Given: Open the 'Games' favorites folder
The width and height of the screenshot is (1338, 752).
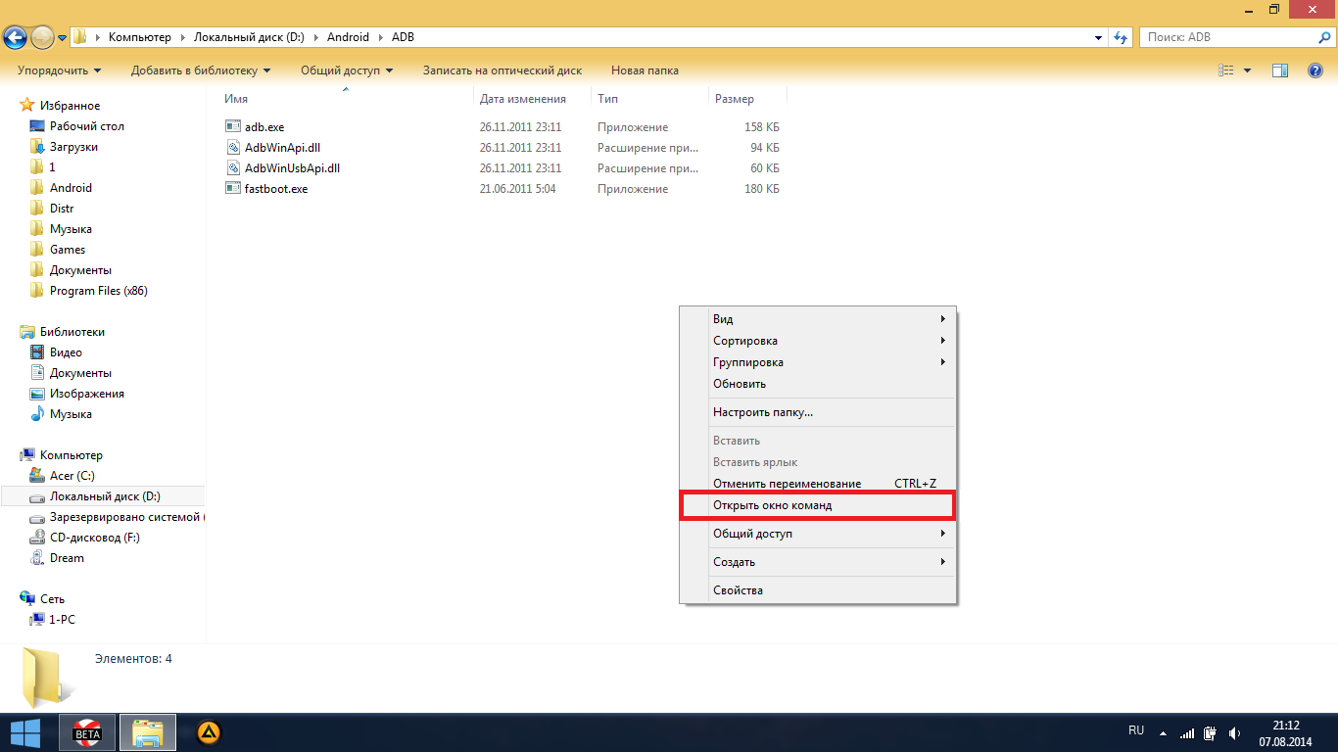Looking at the screenshot, I should [68, 249].
